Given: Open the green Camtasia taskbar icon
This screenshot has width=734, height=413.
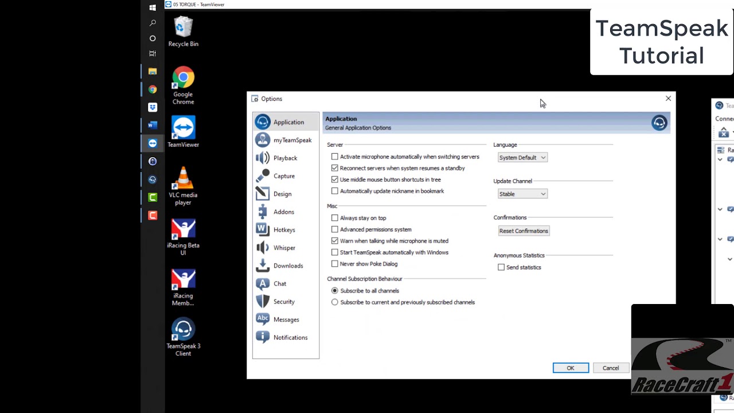Looking at the screenshot, I should coord(153,197).
